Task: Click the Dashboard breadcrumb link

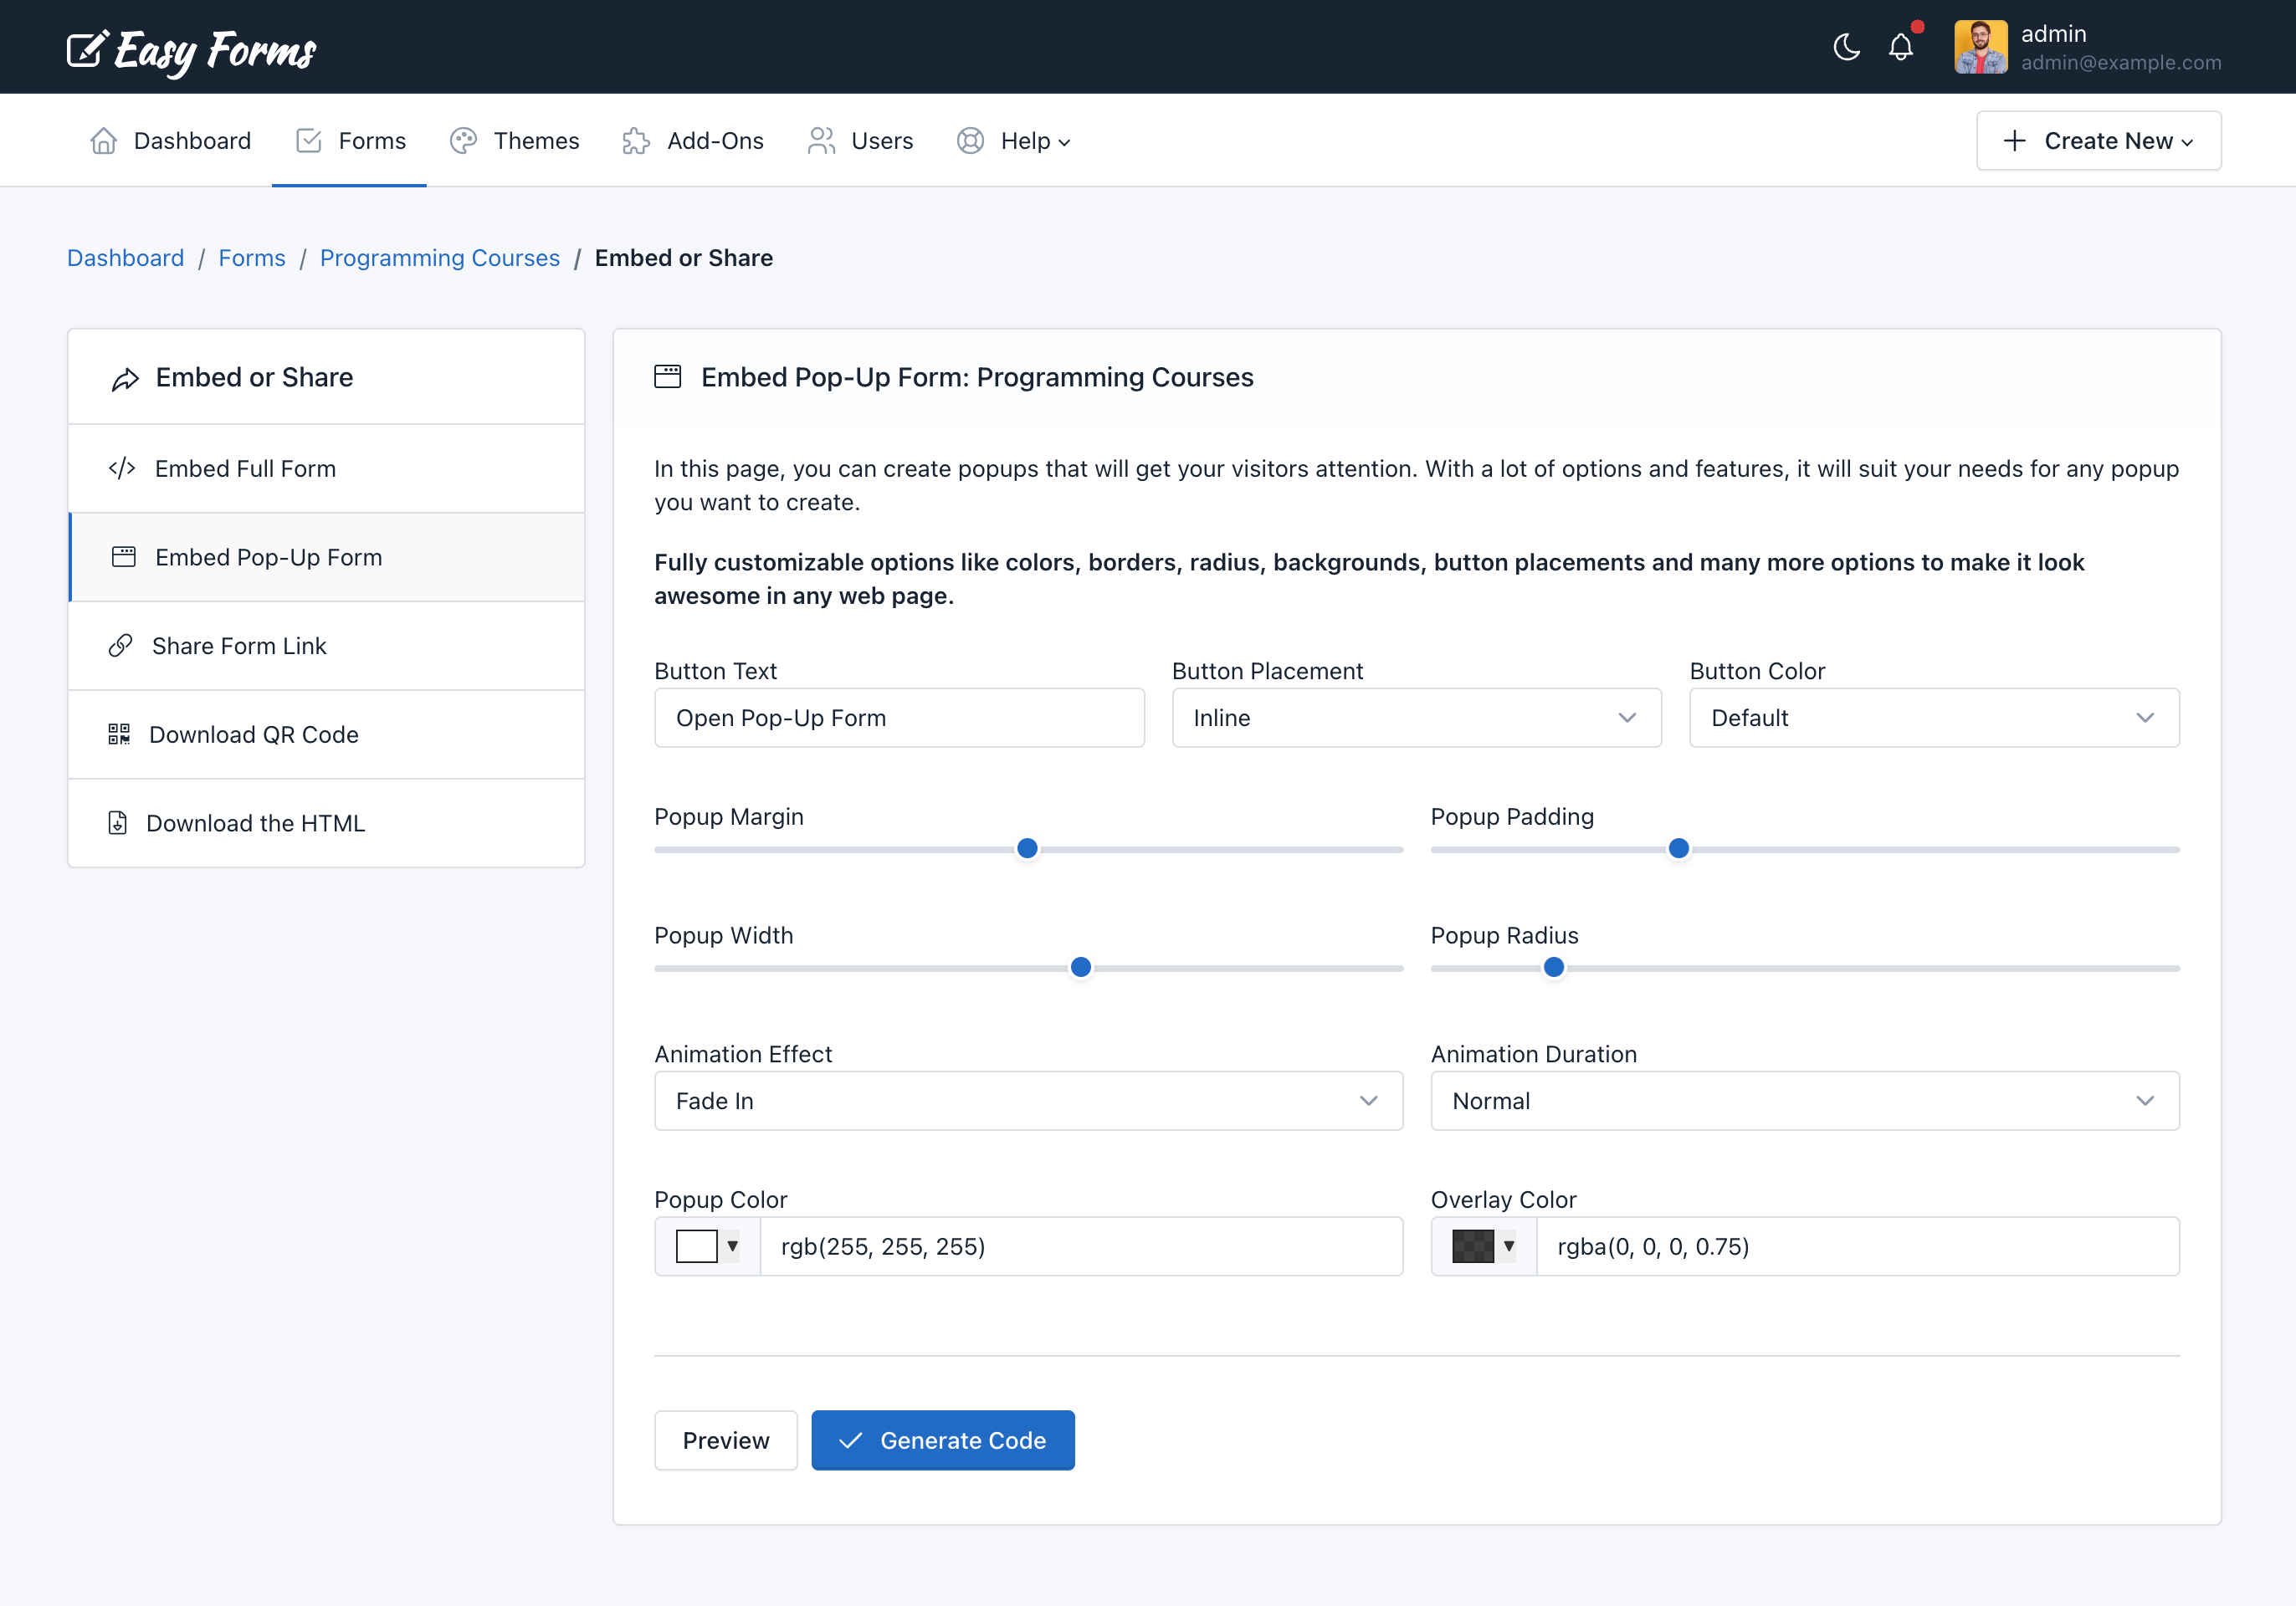Action: pyautogui.click(x=126, y=258)
